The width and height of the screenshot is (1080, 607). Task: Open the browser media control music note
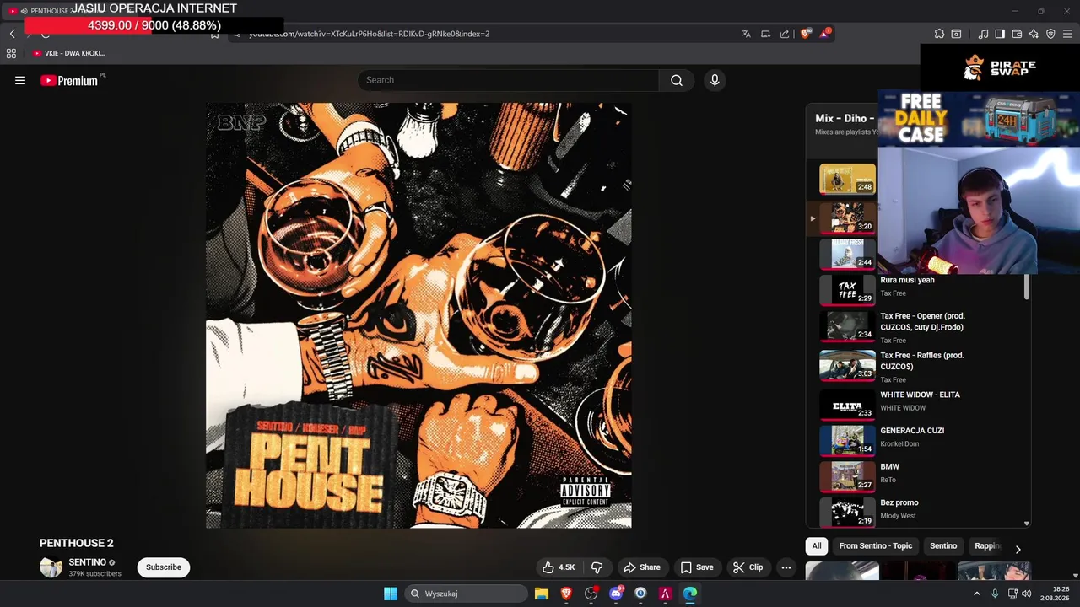pyautogui.click(x=983, y=34)
